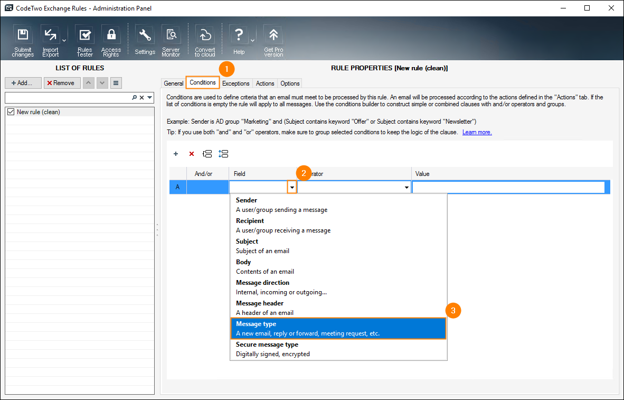624x400 pixels.
Task: Select row A header cell
Action: 178,187
